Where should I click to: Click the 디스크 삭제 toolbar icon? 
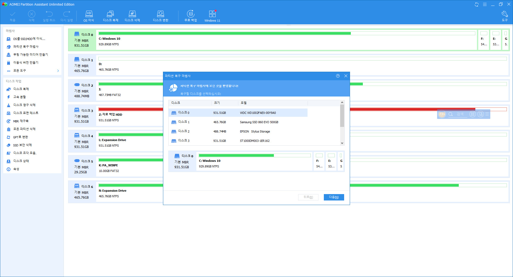coord(132,16)
